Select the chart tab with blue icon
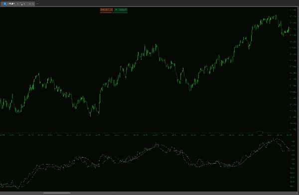Screen dimensions: 299x195 click(17, 3)
